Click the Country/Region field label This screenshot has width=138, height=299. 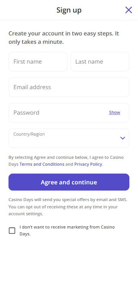(x=29, y=134)
